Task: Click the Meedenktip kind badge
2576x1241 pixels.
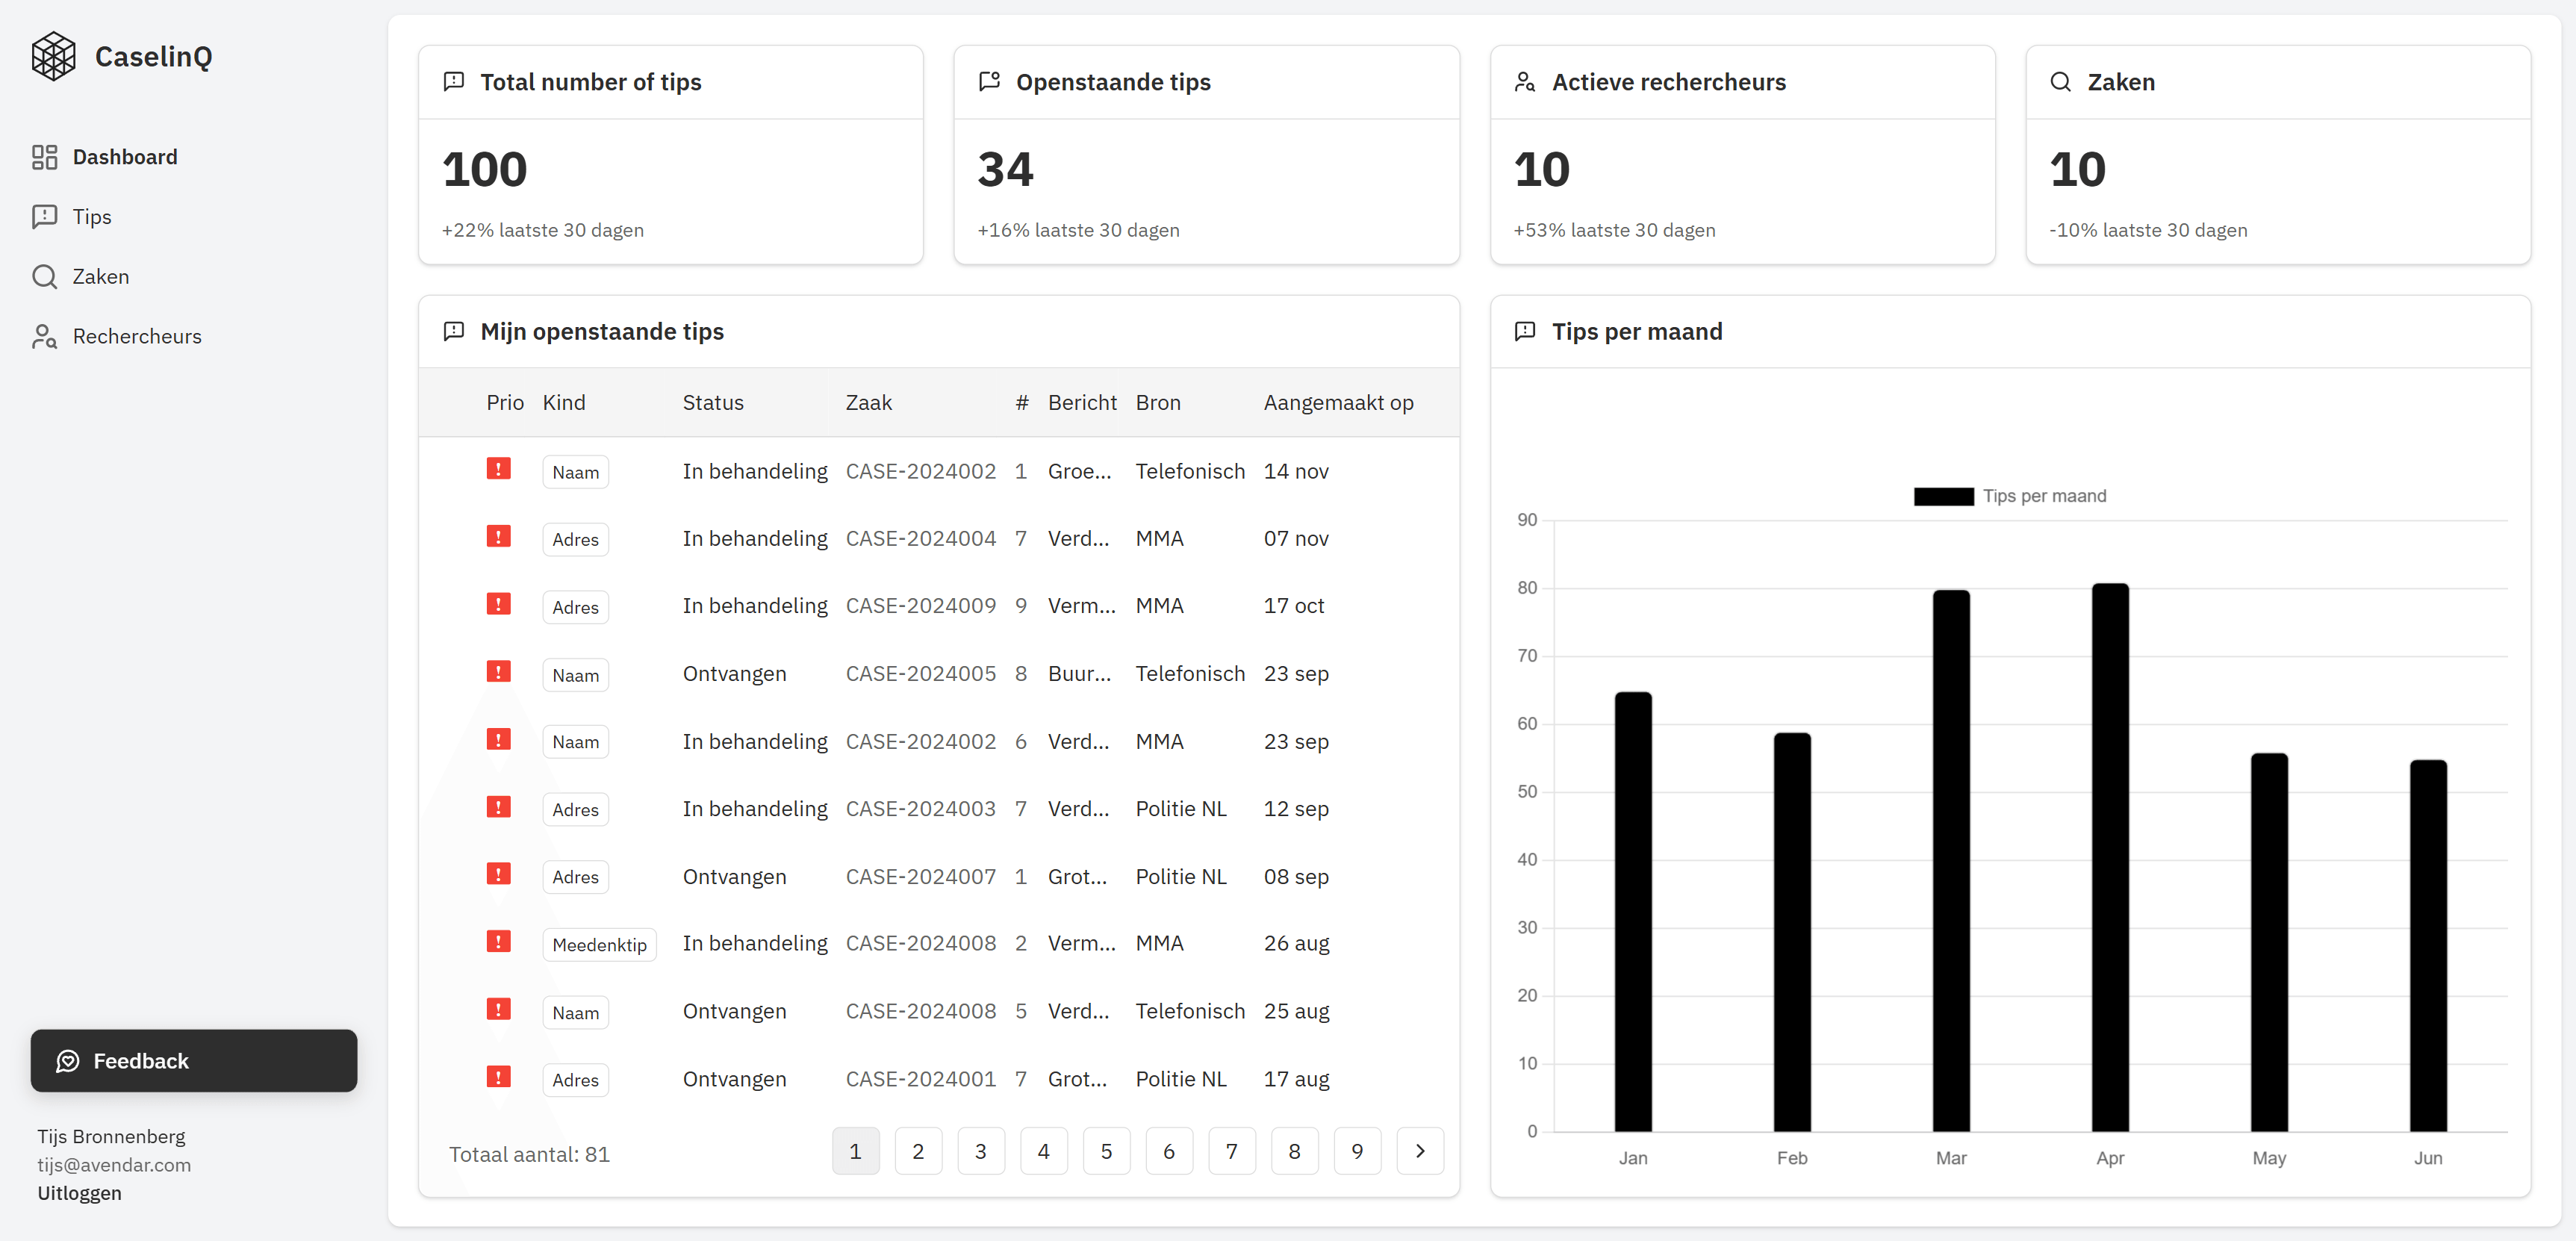Action: pyautogui.click(x=599, y=944)
